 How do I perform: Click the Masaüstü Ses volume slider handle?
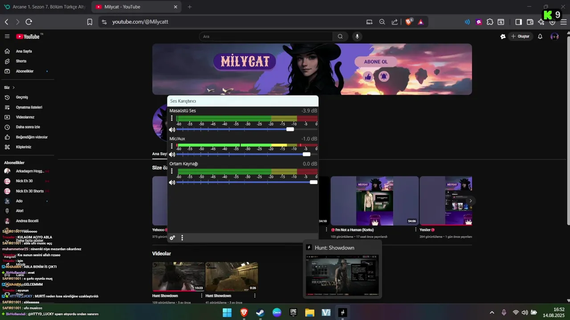point(290,129)
